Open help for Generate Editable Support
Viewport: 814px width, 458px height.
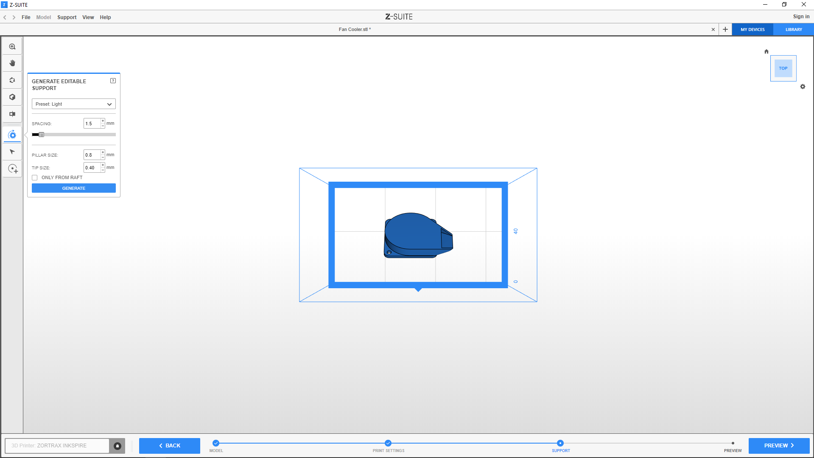point(113,81)
